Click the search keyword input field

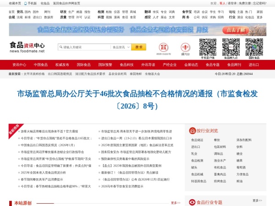[83, 47]
